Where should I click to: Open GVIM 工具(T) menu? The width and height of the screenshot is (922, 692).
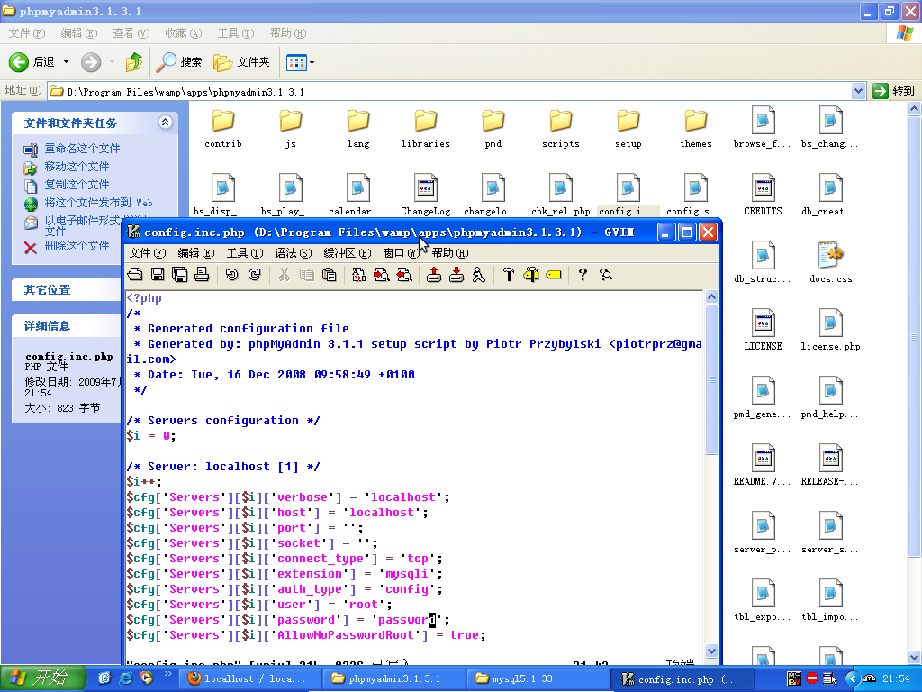(x=245, y=253)
